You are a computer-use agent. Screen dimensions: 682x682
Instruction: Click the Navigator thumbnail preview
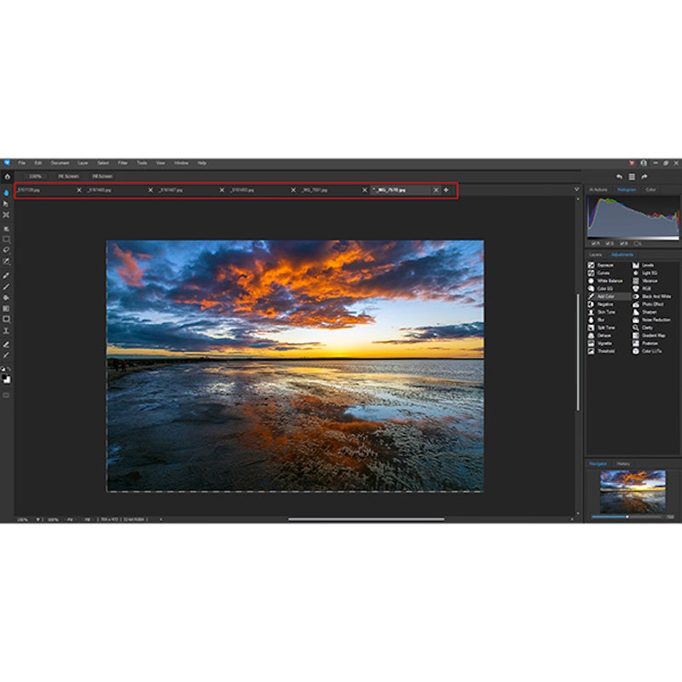pyautogui.click(x=633, y=491)
